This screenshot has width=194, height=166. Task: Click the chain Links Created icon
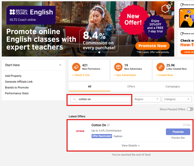click(160, 67)
